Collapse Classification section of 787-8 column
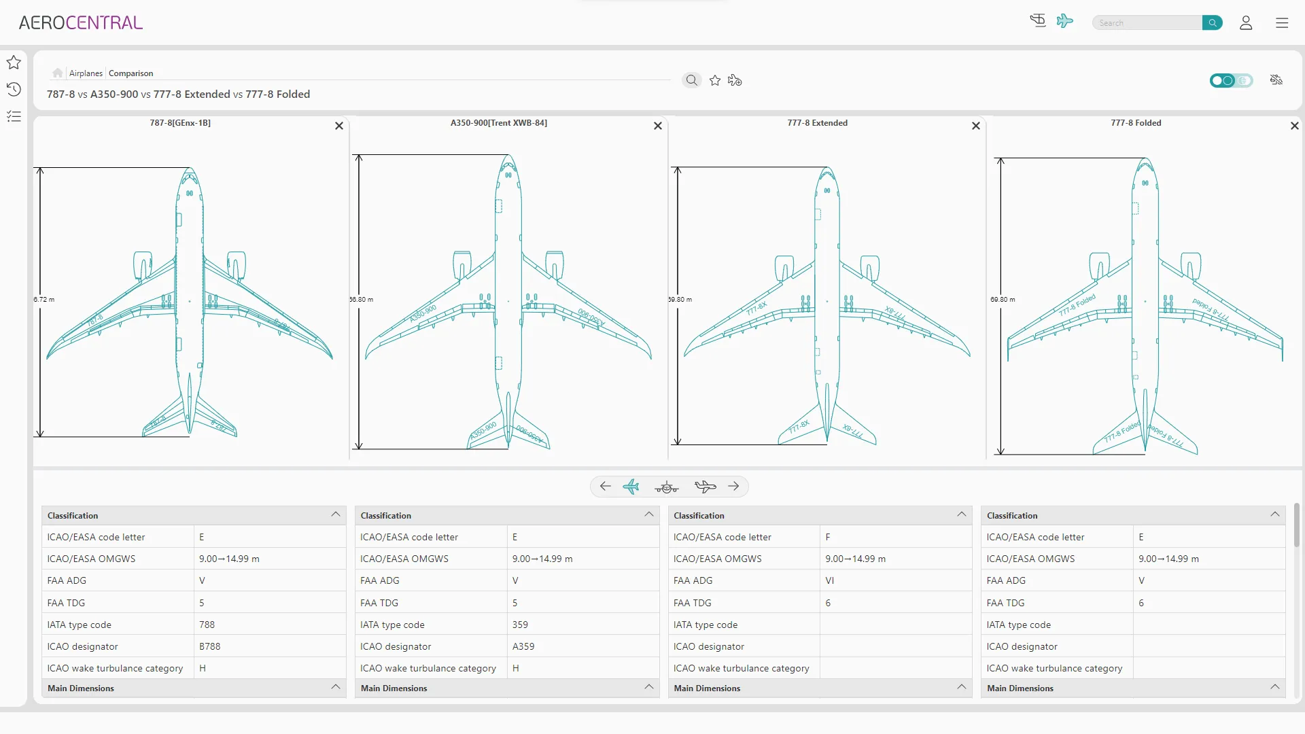Image resolution: width=1305 pixels, height=734 pixels. (336, 514)
